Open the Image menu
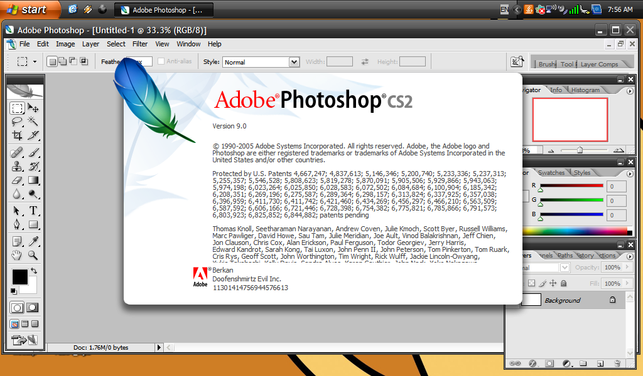 coord(65,44)
